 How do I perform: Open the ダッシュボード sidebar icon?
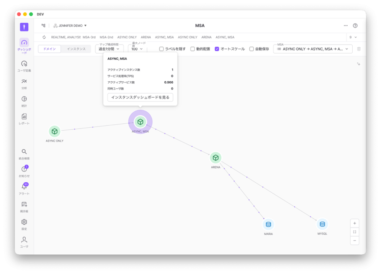pos(24,43)
